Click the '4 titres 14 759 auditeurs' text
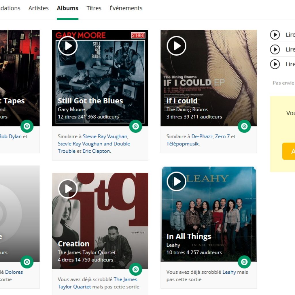The image size is (295, 295). 85,260
